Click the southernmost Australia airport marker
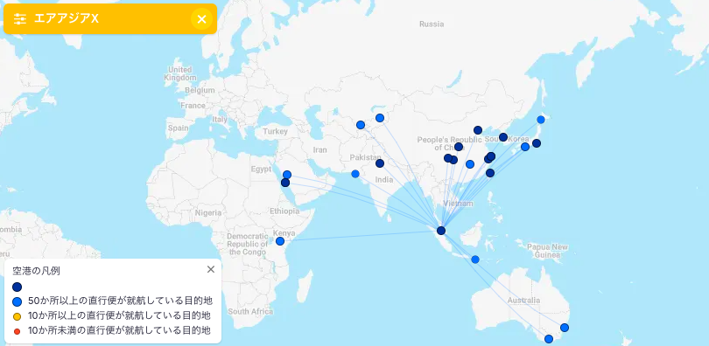Image resolution: width=709 pixels, height=346 pixels. pyautogui.click(x=549, y=339)
